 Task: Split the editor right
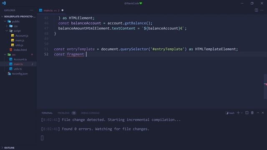(x=256, y=10)
